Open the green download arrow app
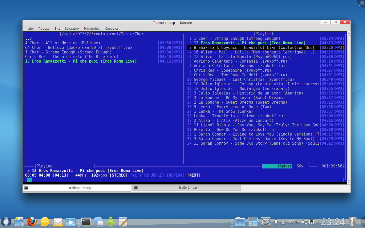Image resolution: width=365 pixels, height=228 pixels. 111,222
